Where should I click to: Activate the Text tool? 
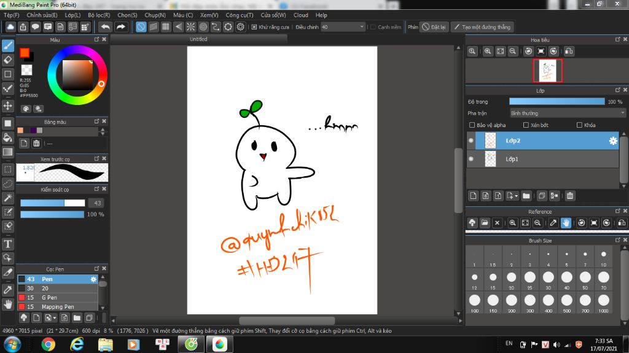pos(8,243)
